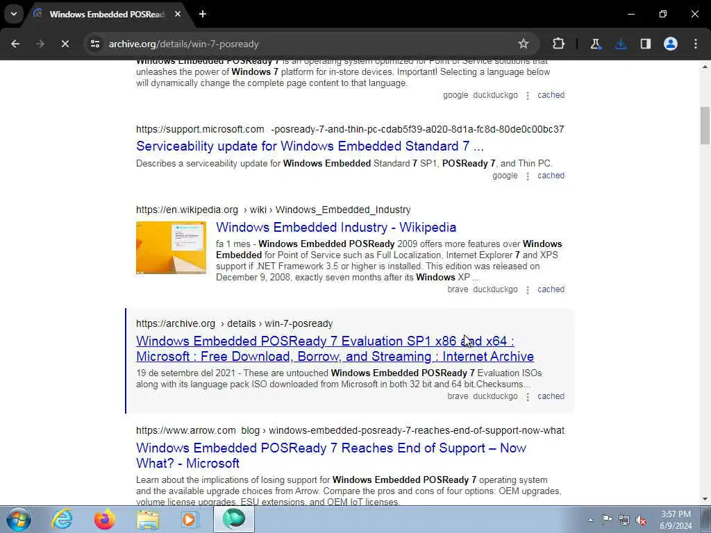Click the https://archive.org URL text
Screen dimensions: 711x533
176,323
